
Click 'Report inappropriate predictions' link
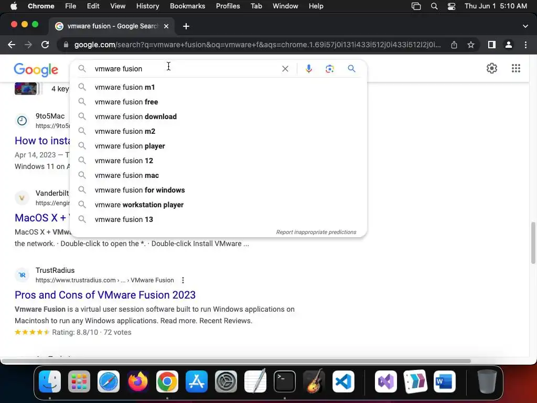(316, 232)
